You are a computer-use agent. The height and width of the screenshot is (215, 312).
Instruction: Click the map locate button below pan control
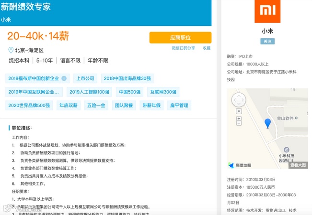pyautogui.click(x=239, y=111)
